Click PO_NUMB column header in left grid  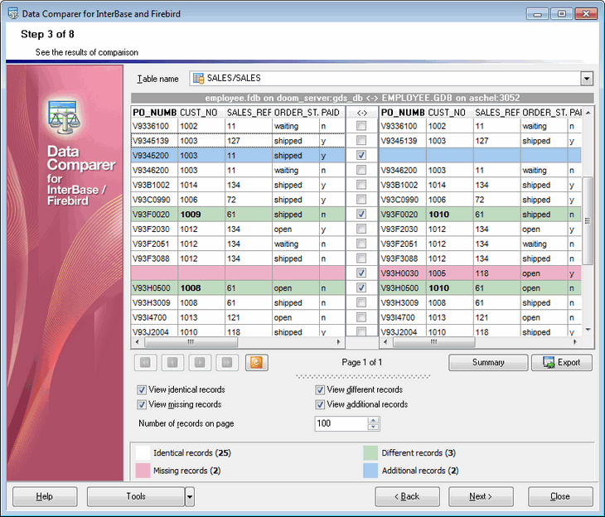154,113
